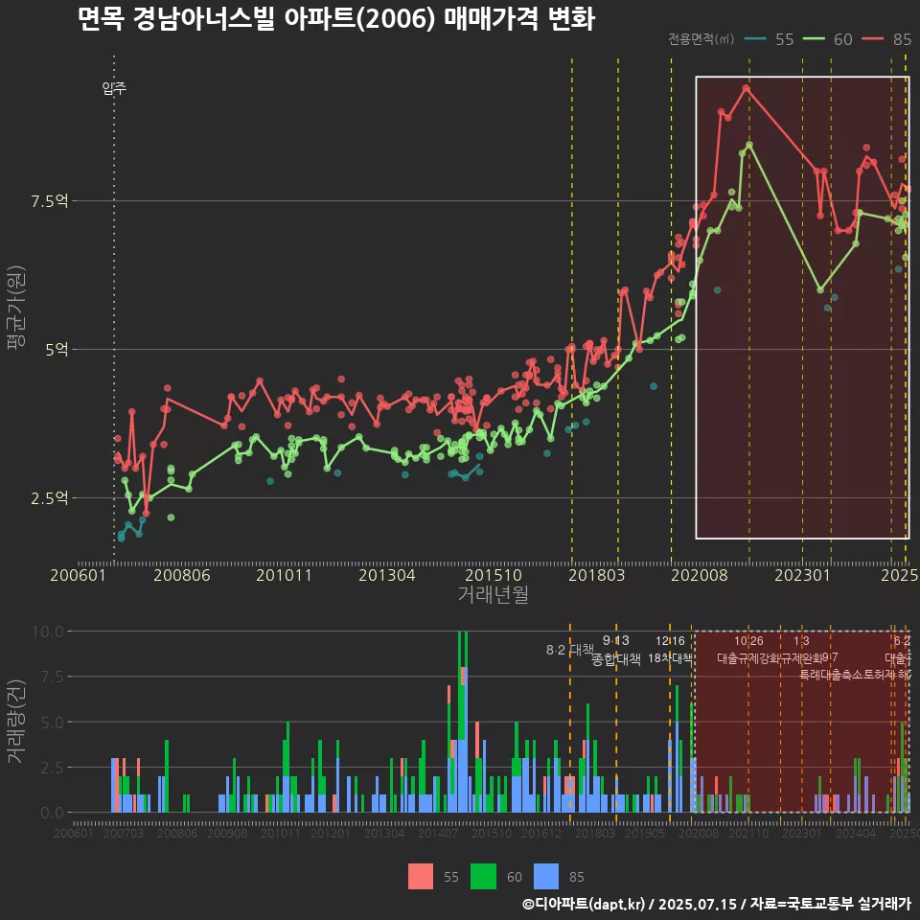The image size is (920, 920).
Task: Click '202110' on the volume chart x-axis
Action: 748,833
